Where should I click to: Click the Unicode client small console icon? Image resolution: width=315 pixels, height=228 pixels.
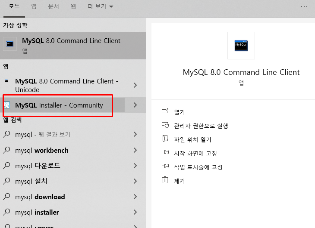[6, 81]
